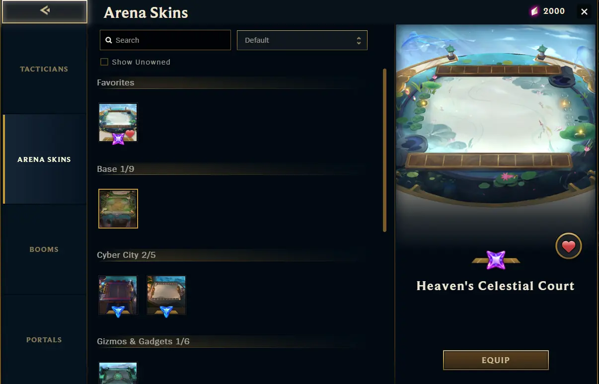The image size is (599, 384).
Task: Open the Tacticians tab
Action: [x=44, y=69]
